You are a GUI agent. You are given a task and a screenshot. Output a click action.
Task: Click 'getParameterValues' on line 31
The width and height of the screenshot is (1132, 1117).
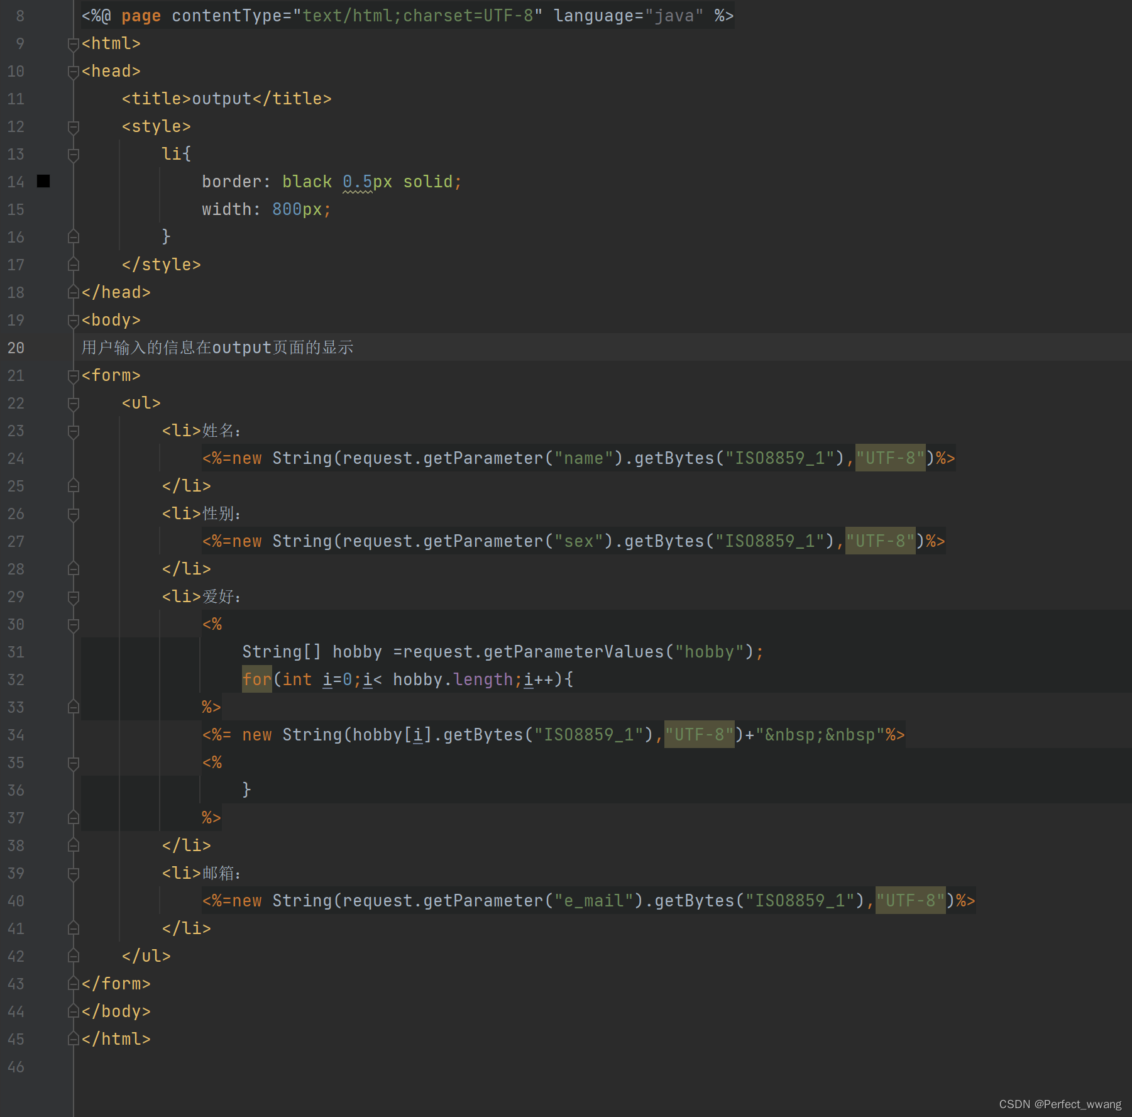pyautogui.click(x=574, y=652)
